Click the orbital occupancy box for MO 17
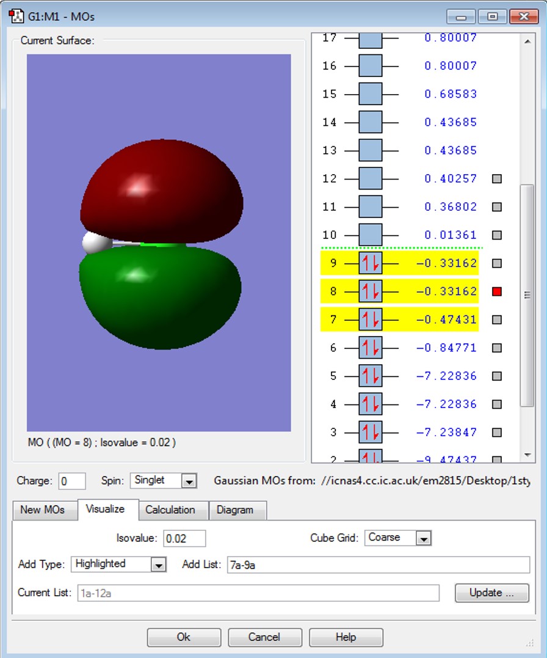547x658 pixels. tap(371, 40)
